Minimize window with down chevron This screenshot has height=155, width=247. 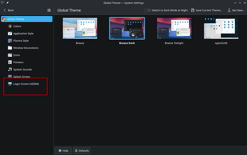tap(235, 3)
